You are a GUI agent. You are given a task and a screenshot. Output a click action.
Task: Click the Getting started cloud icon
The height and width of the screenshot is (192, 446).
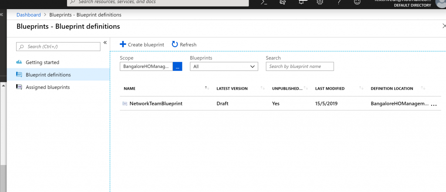coord(19,62)
